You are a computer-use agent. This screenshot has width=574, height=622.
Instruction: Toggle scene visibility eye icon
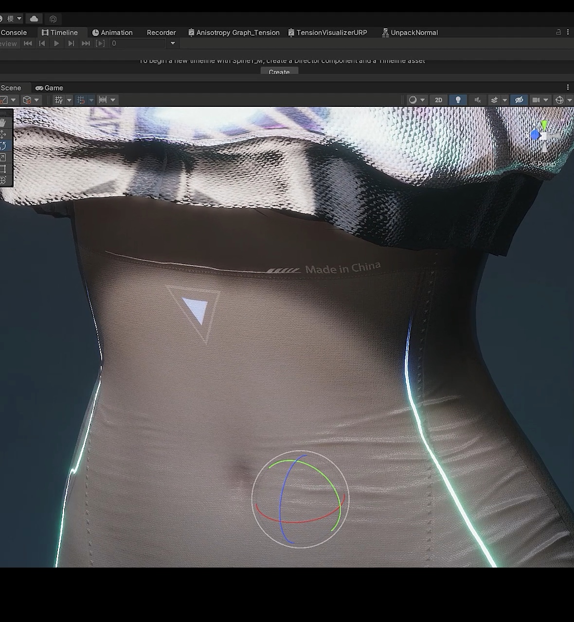click(519, 100)
